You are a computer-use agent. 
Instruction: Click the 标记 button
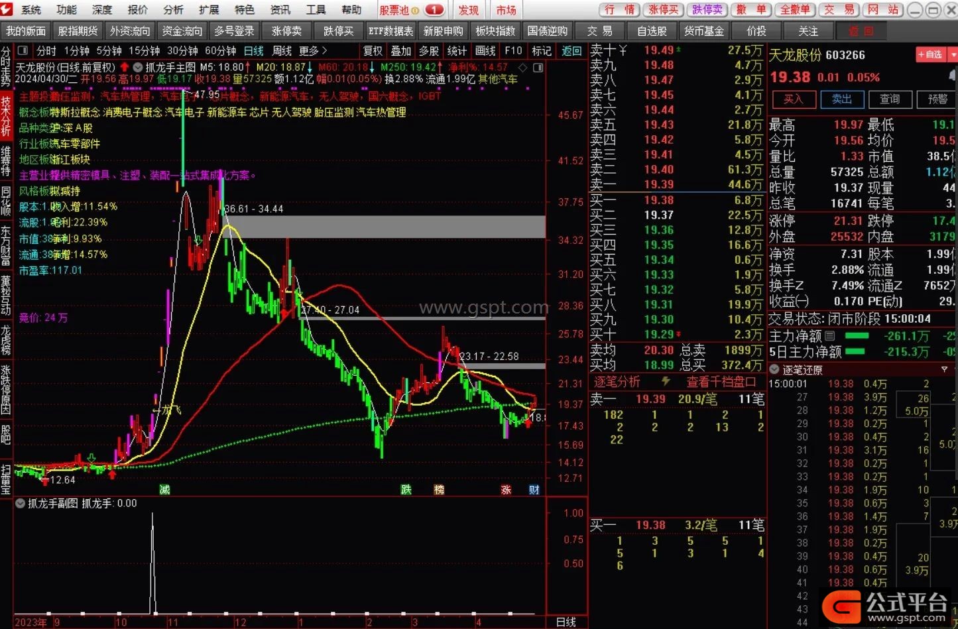pyautogui.click(x=542, y=50)
